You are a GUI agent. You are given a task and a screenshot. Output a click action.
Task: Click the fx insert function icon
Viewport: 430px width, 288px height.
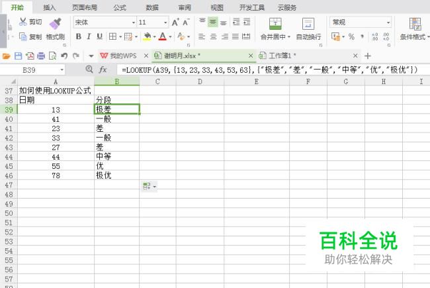pos(103,70)
